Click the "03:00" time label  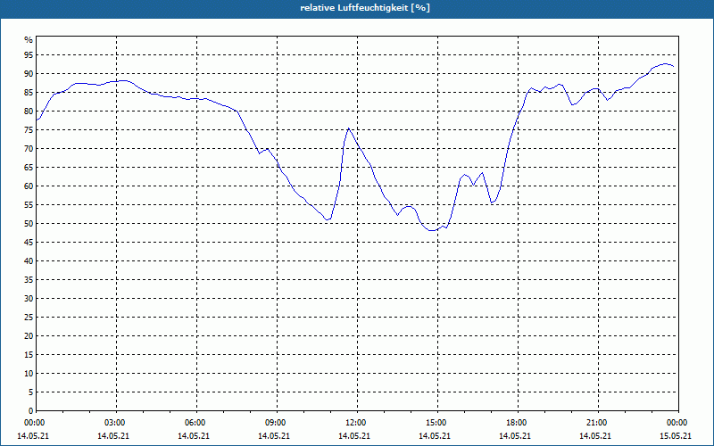114,423
